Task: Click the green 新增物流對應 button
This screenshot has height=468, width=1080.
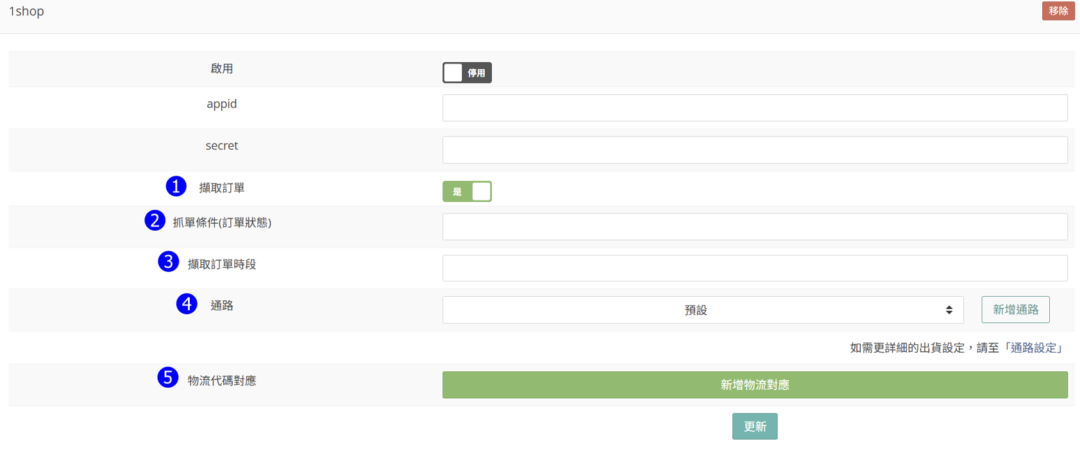Action: [755, 385]
